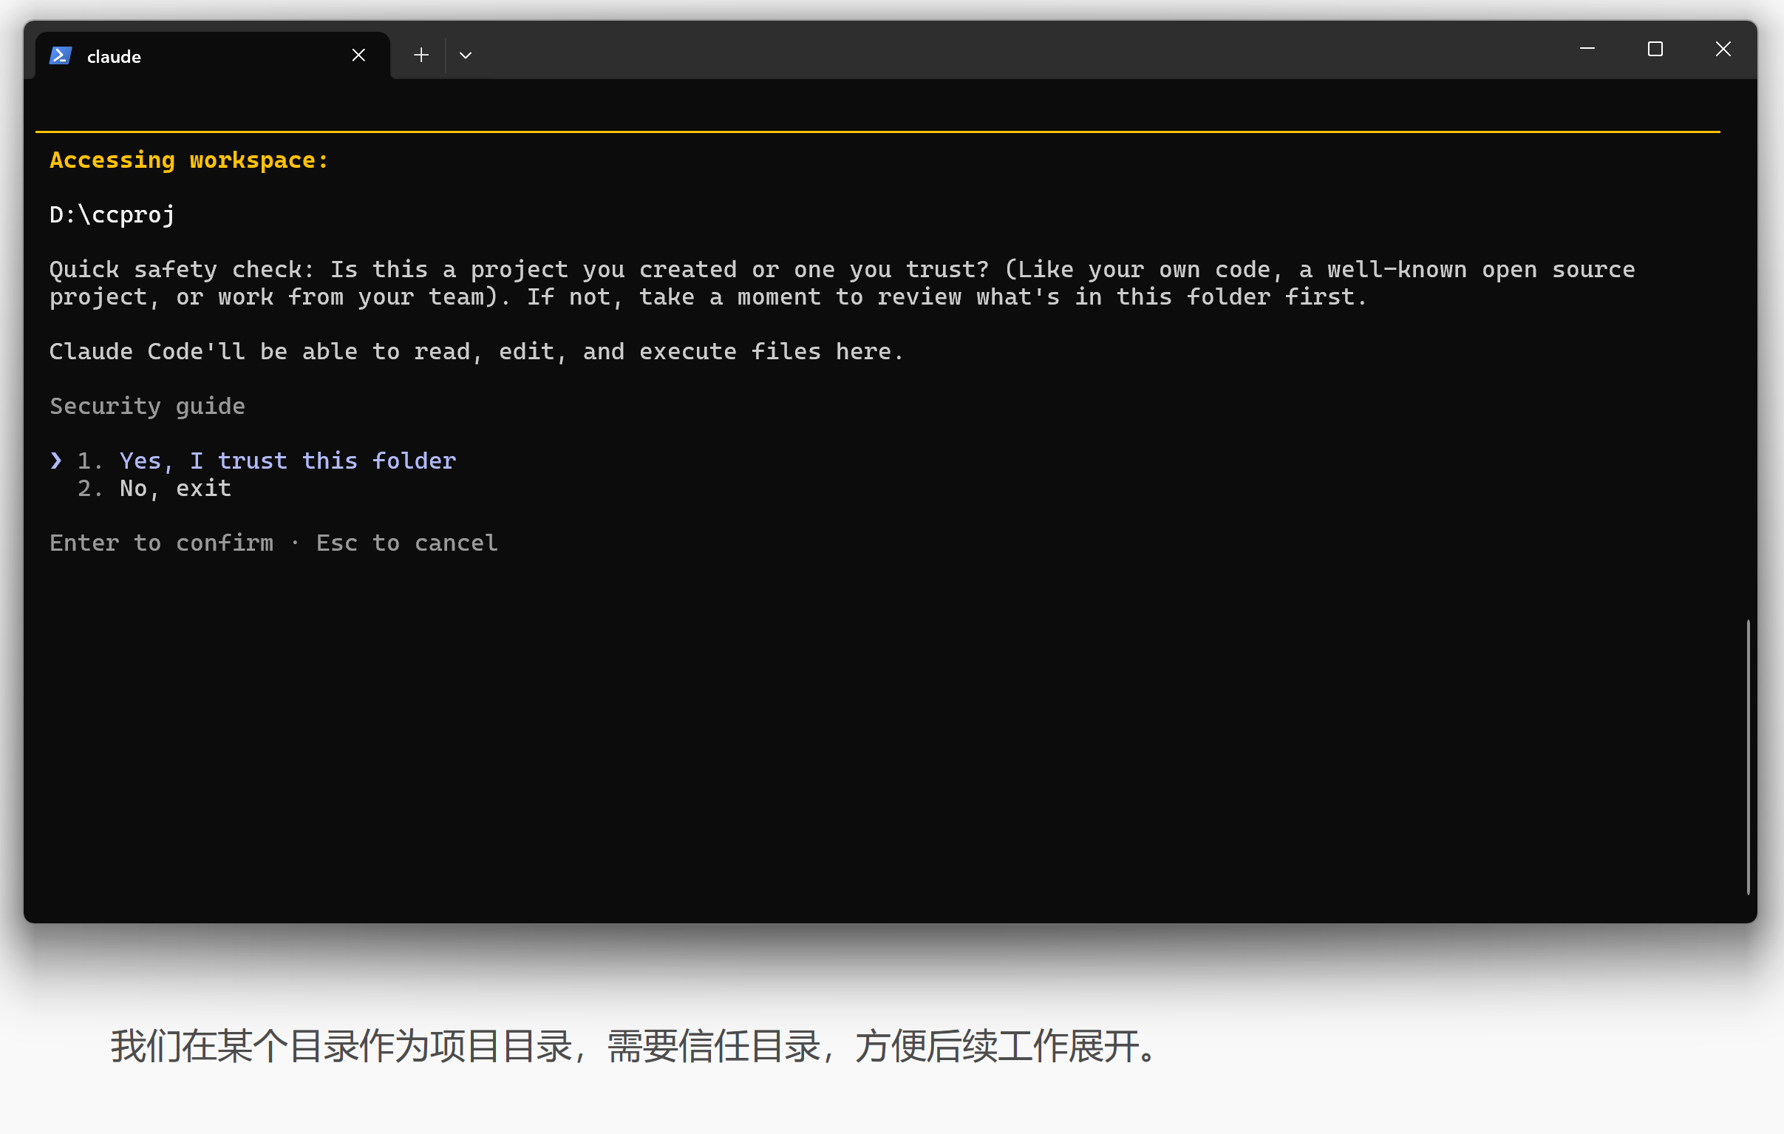The width and height of the screenshot is (1784, 1134).
Task: Maximize the terminal window
Action: (x=1655, y=49)
